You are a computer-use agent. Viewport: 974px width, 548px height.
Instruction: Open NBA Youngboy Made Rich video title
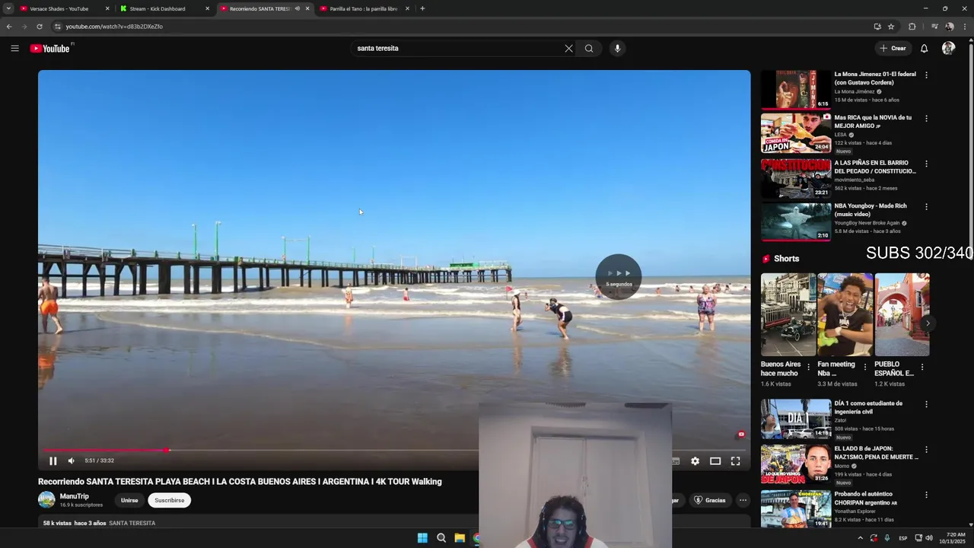point(871,210)
